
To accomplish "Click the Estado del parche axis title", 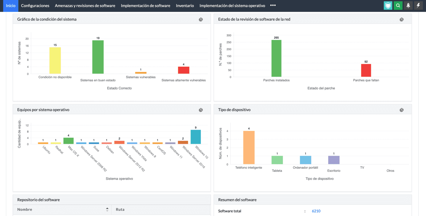I will [321, 88].
